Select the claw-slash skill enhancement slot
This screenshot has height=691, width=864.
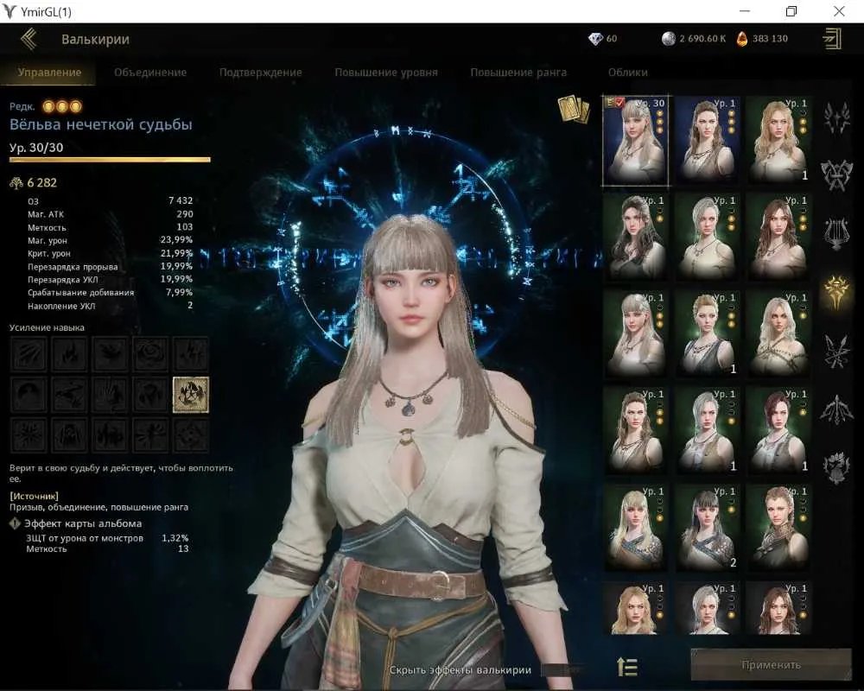(29, 354)
